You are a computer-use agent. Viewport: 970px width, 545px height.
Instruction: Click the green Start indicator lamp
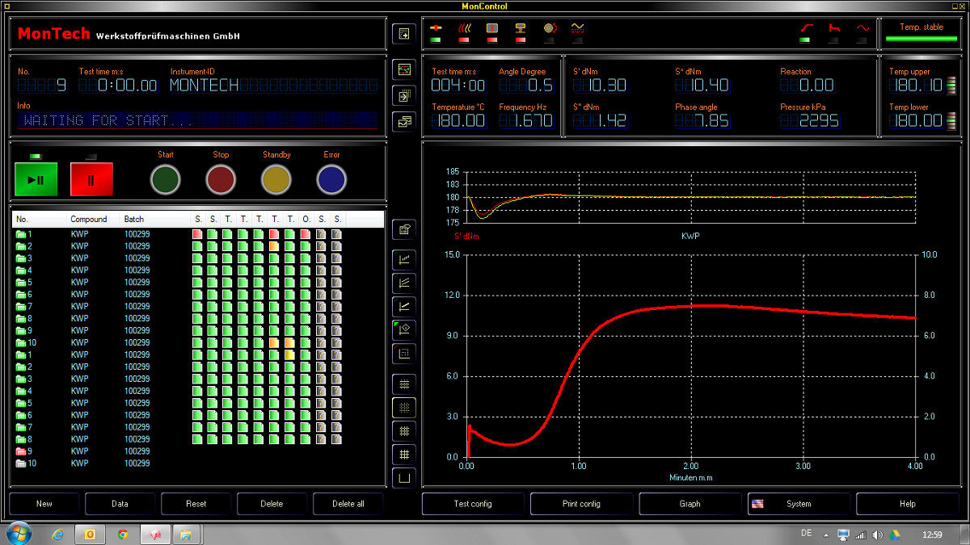166,178
